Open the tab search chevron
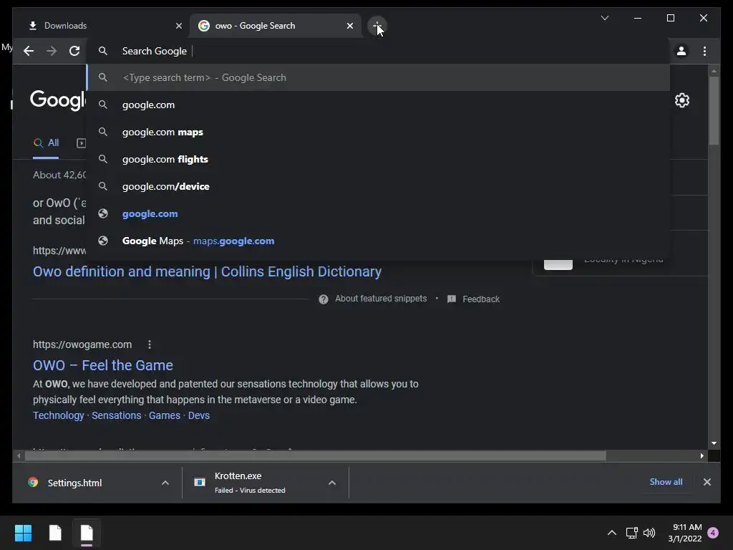The height and width of the screenshot is (550, 733). (604, 18)
